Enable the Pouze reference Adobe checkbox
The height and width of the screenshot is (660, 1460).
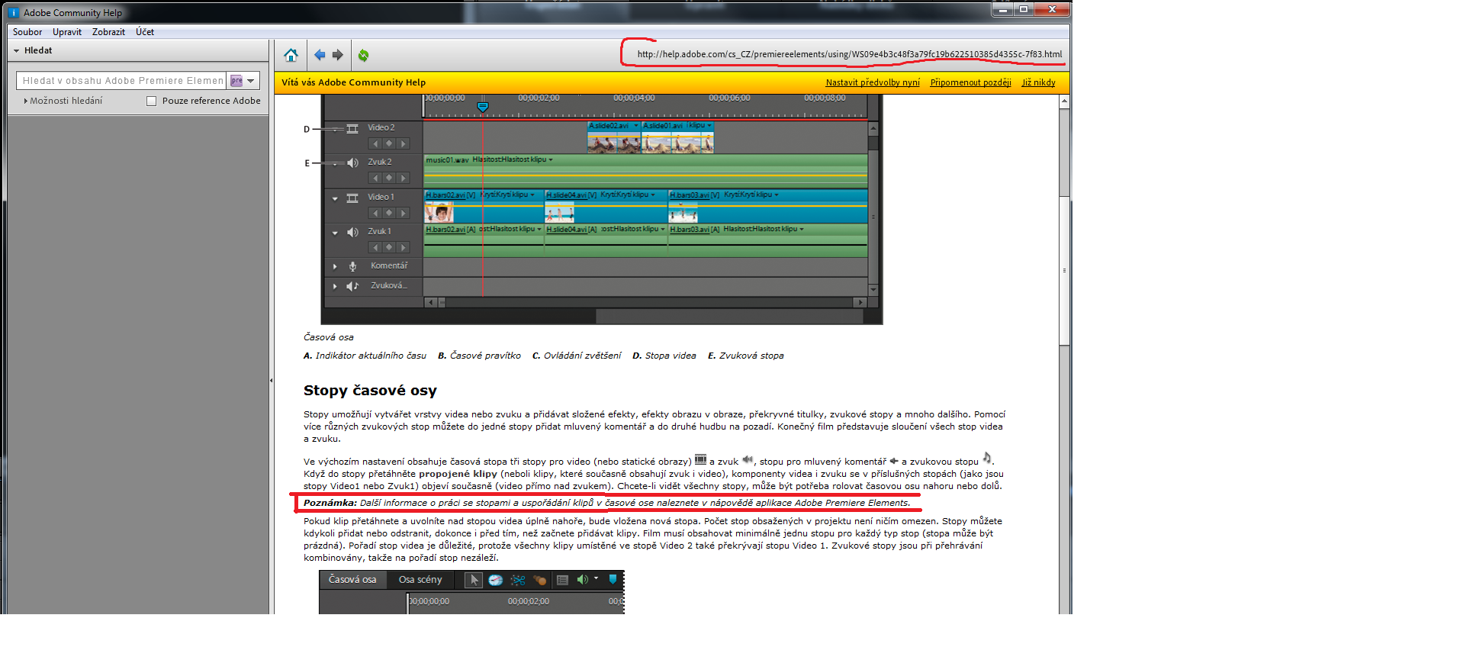tap(151, 101)
